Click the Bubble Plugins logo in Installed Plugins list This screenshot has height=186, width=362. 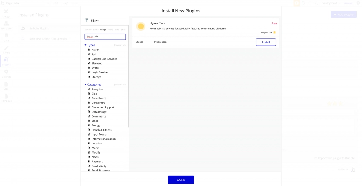(23, 28)
